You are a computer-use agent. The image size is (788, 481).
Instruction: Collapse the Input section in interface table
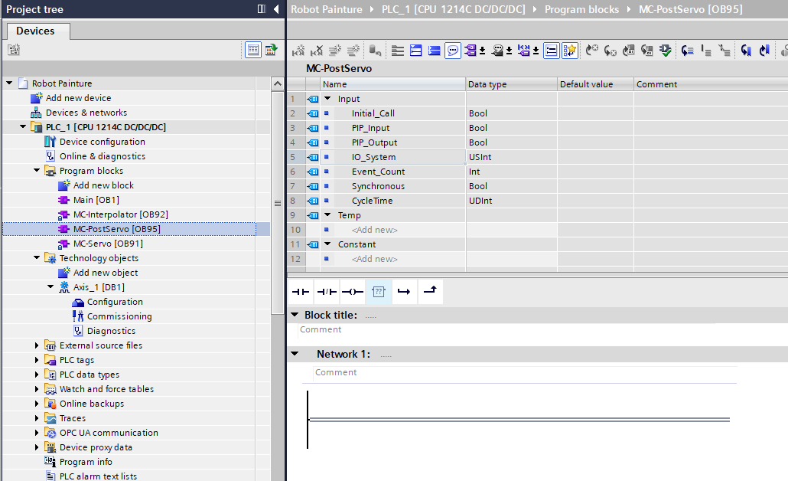tap(327, 99)
